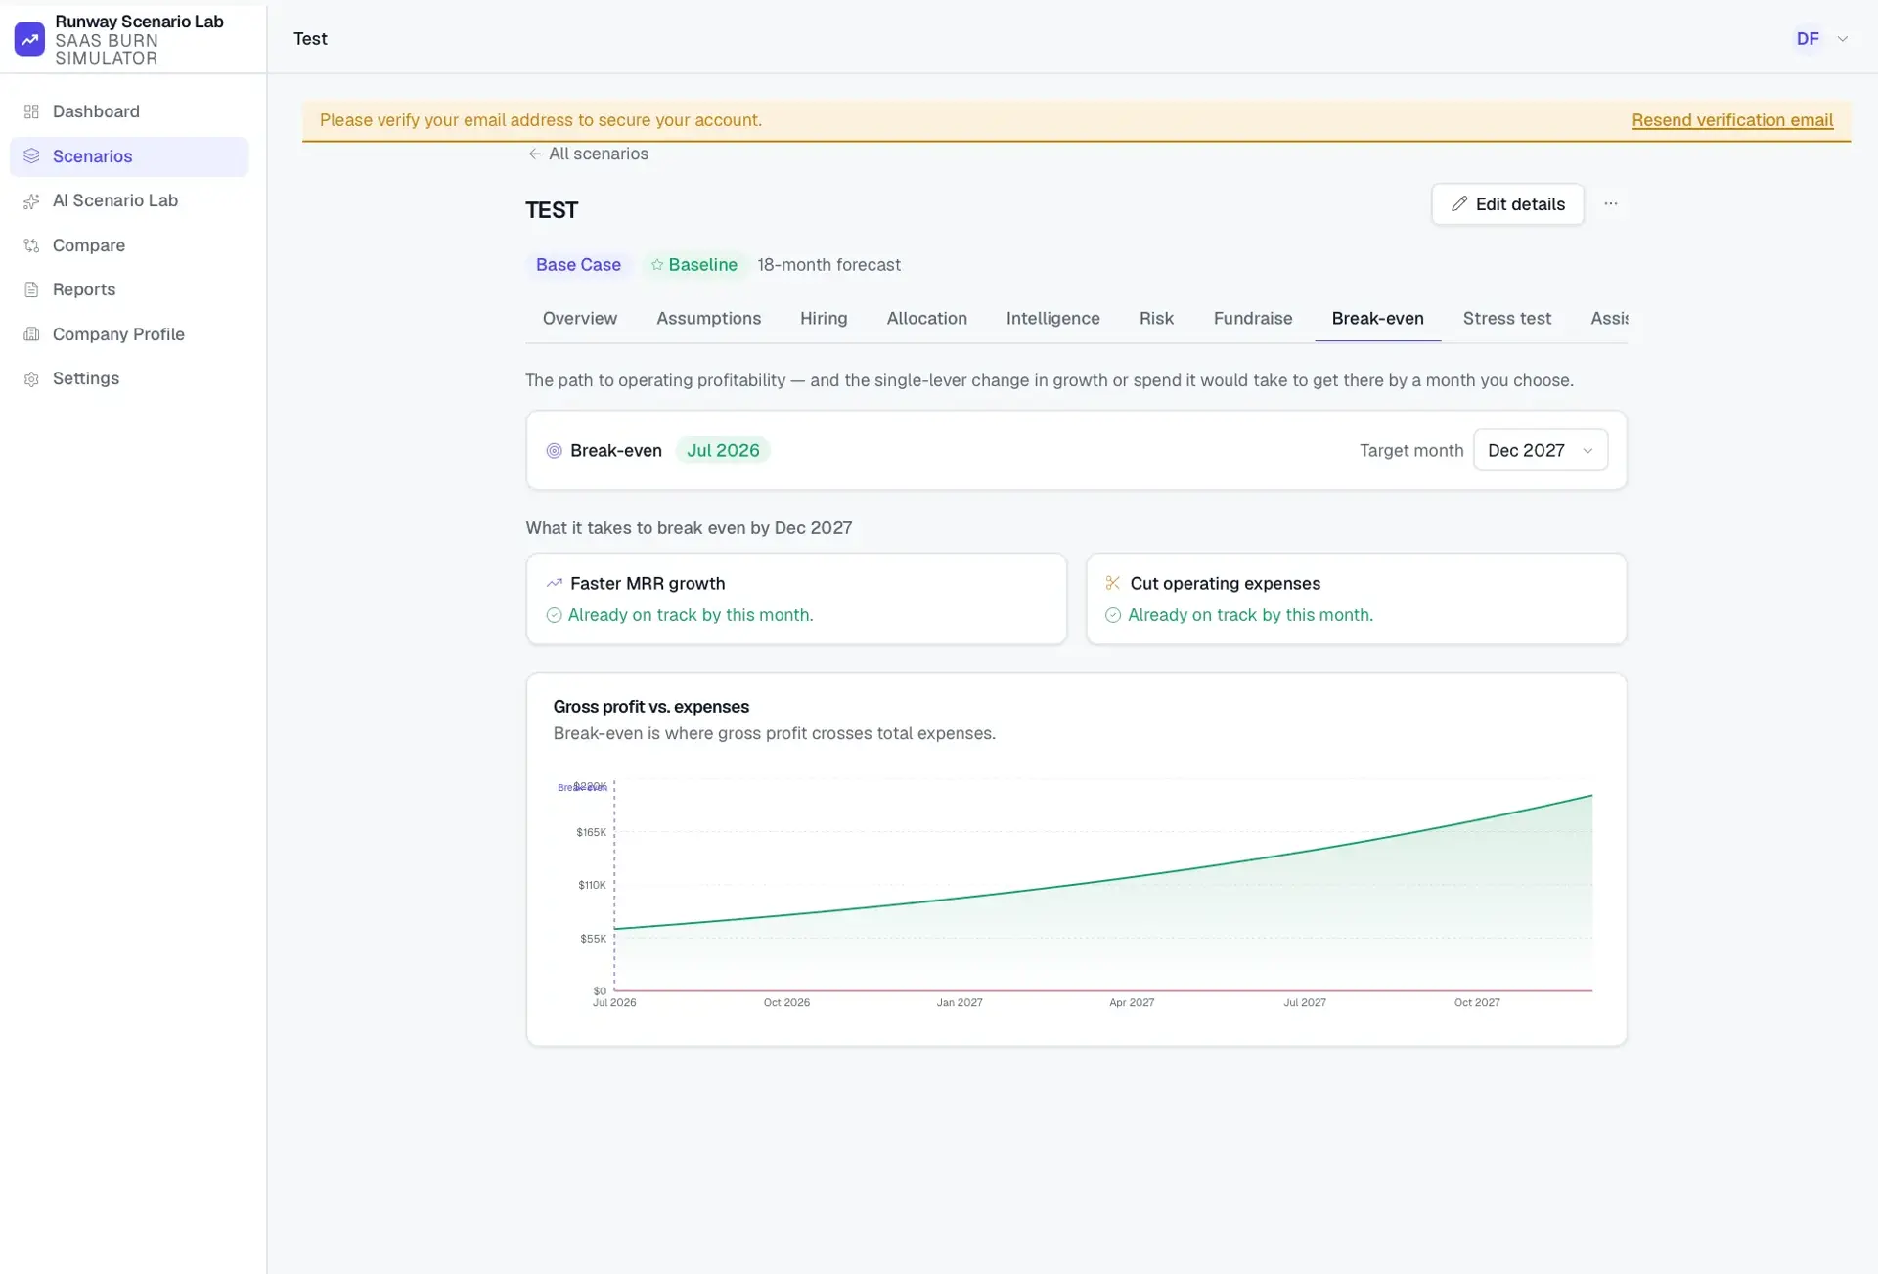Click the target icon beside Break-even
Viewport: 1878px width, 1274px height.
554,451
